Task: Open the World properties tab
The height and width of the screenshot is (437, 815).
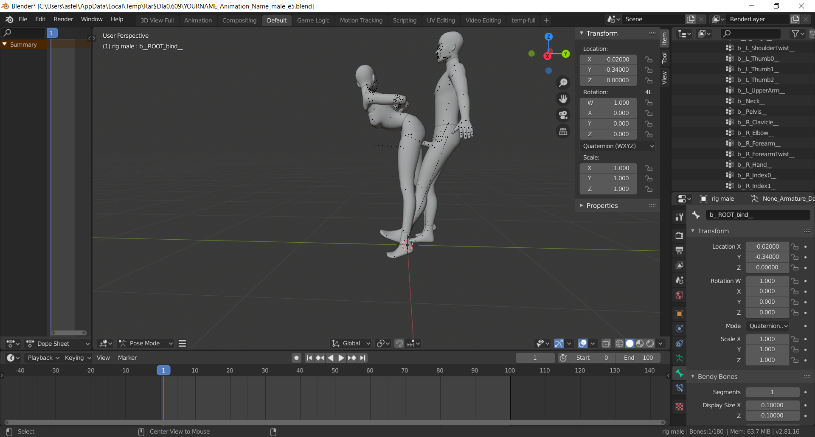Action: [679, 295]
